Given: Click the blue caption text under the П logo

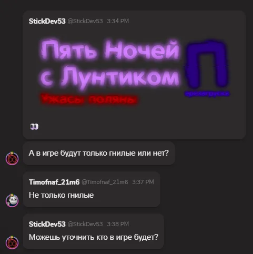Looking at the screenshot, I should (207, 94).
